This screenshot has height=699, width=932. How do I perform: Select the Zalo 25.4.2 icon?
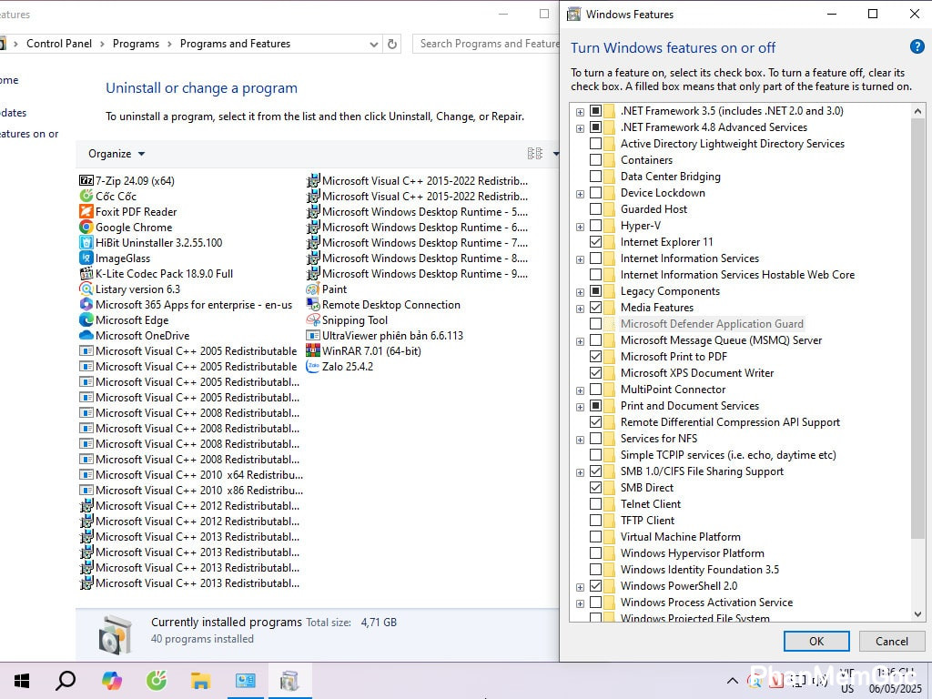[x=313, y=367]
